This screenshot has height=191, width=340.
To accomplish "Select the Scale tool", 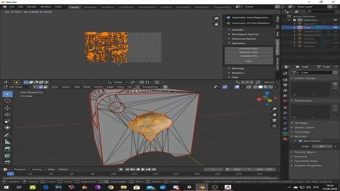I will 7,121.
